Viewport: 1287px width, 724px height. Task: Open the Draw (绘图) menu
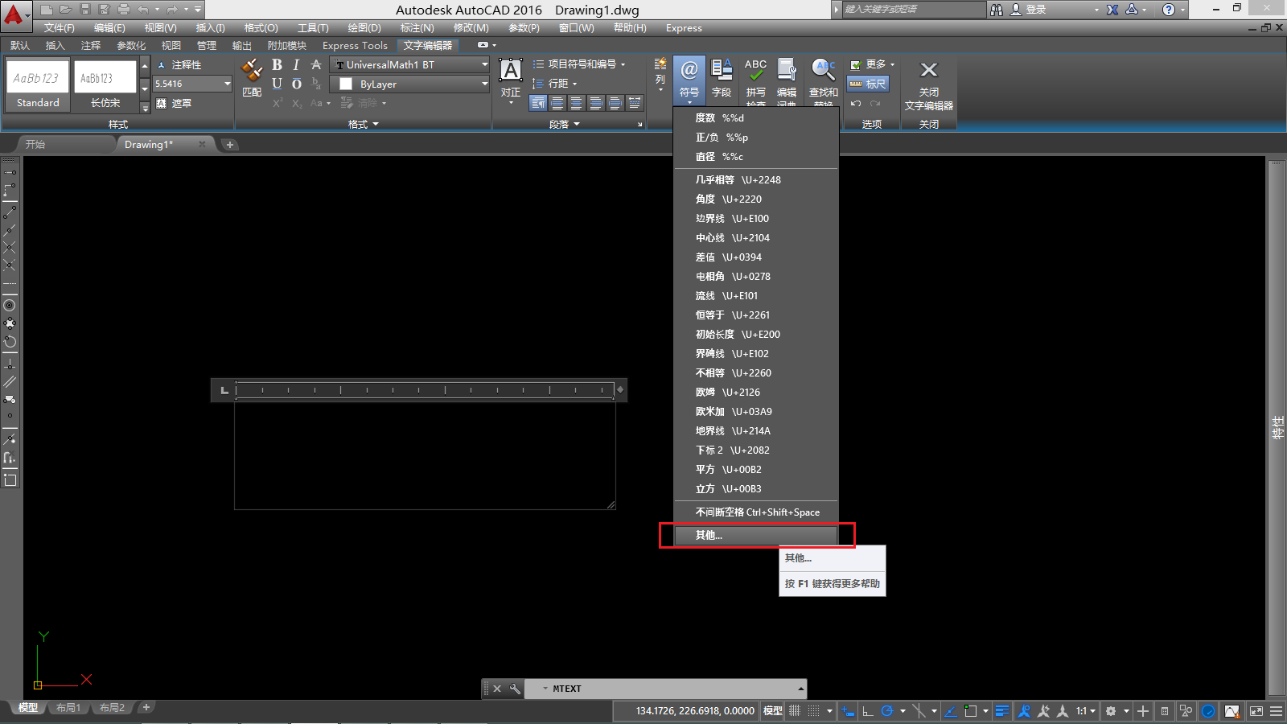click(x=364, y=28)
